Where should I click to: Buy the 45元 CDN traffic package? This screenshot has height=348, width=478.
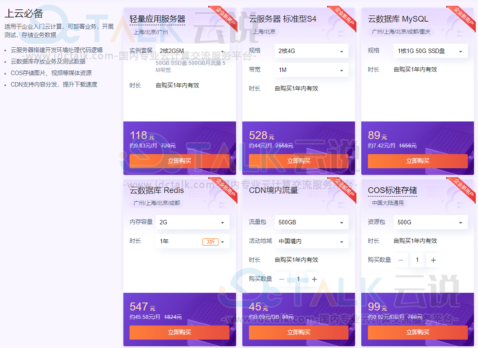pos(298,333)
